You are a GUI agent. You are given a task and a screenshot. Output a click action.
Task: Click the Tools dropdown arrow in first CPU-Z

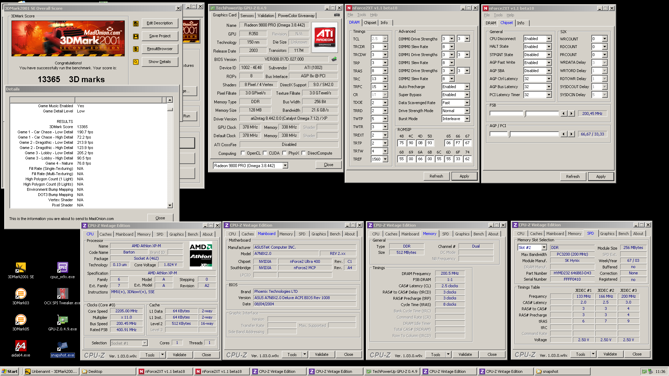[x=162, y=355]
